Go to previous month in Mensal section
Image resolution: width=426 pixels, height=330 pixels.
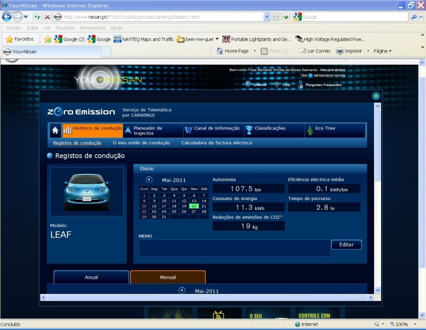(x=182, y=290)
